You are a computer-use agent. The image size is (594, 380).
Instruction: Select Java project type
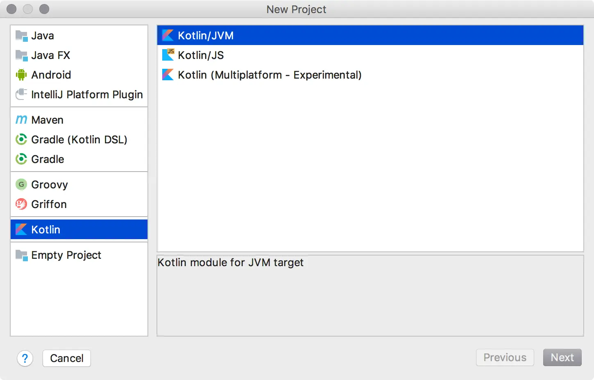coord(43,36)
